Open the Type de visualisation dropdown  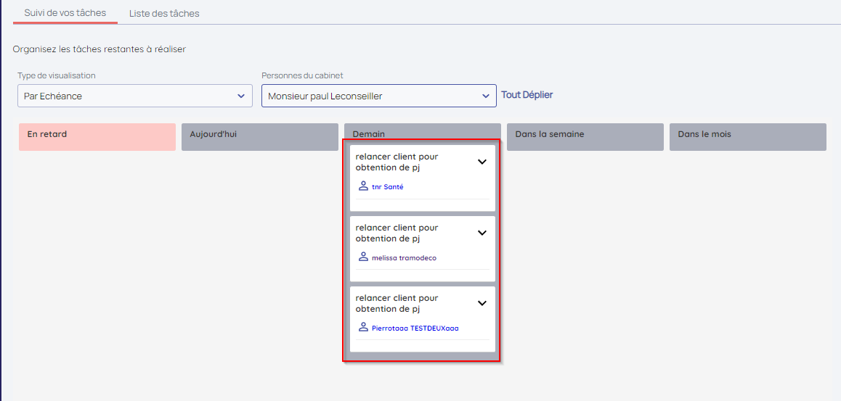pyautogui.click(x=134, y=96)
